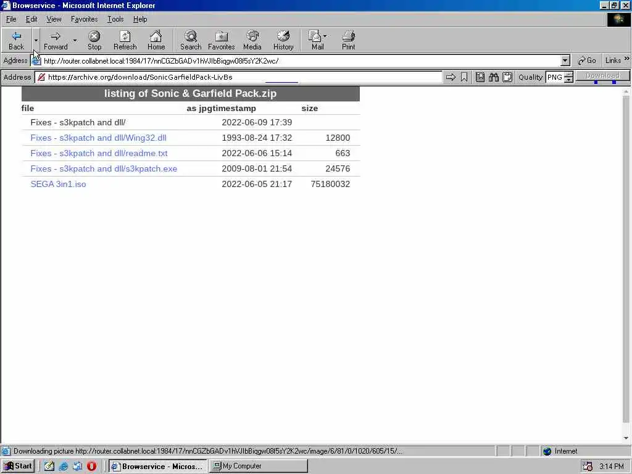Viewport: 632px width, 474px height.
Task: Click the Browservice bookmark icon
Action: pos(464,77)
